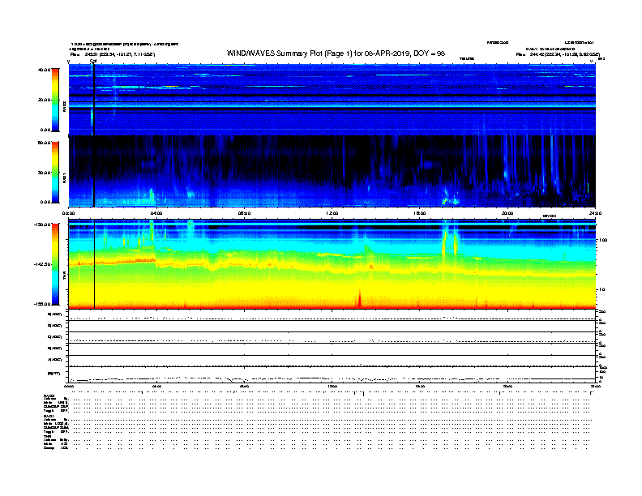Click 24:00 tick below the RAD1 spectrogram
The image size is (642, 496).
pos(595,213)
